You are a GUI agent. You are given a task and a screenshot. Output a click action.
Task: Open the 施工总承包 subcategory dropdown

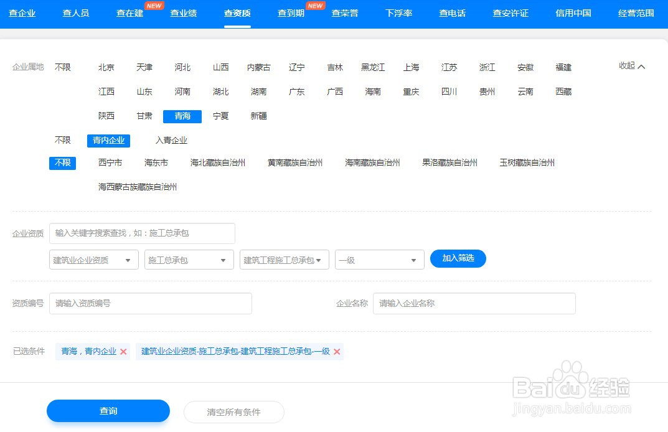pos(189,260)
